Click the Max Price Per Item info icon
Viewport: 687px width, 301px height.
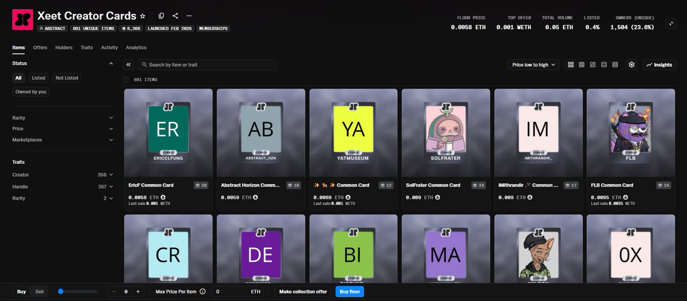tap(203, 291)
